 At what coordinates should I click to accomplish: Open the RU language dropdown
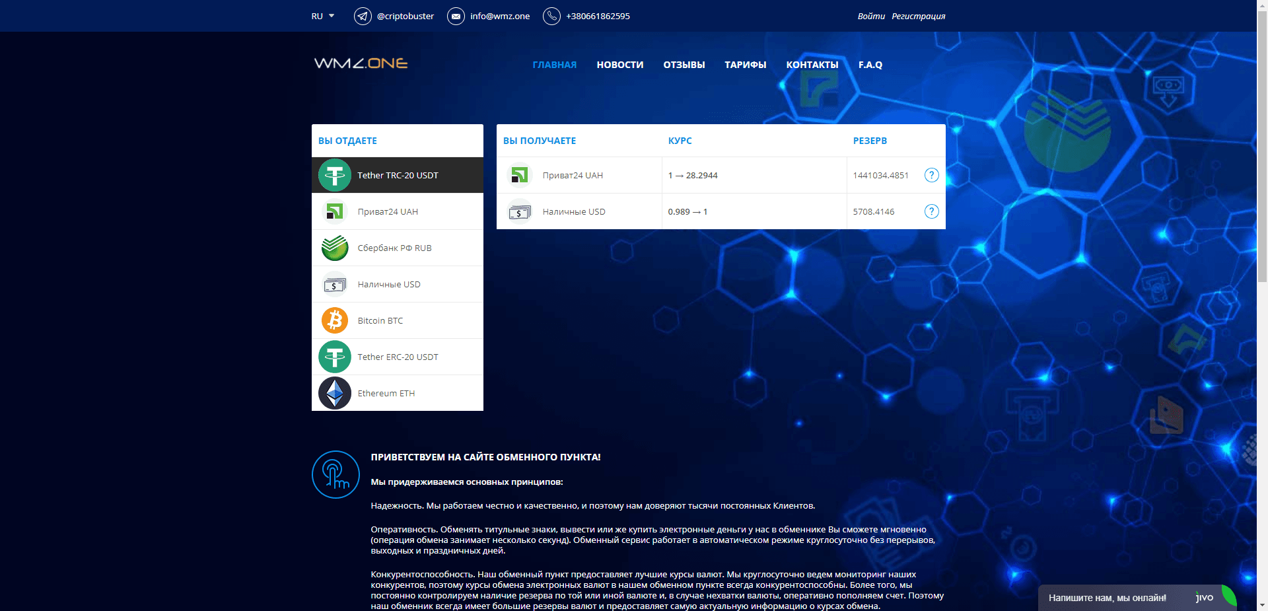323,16
